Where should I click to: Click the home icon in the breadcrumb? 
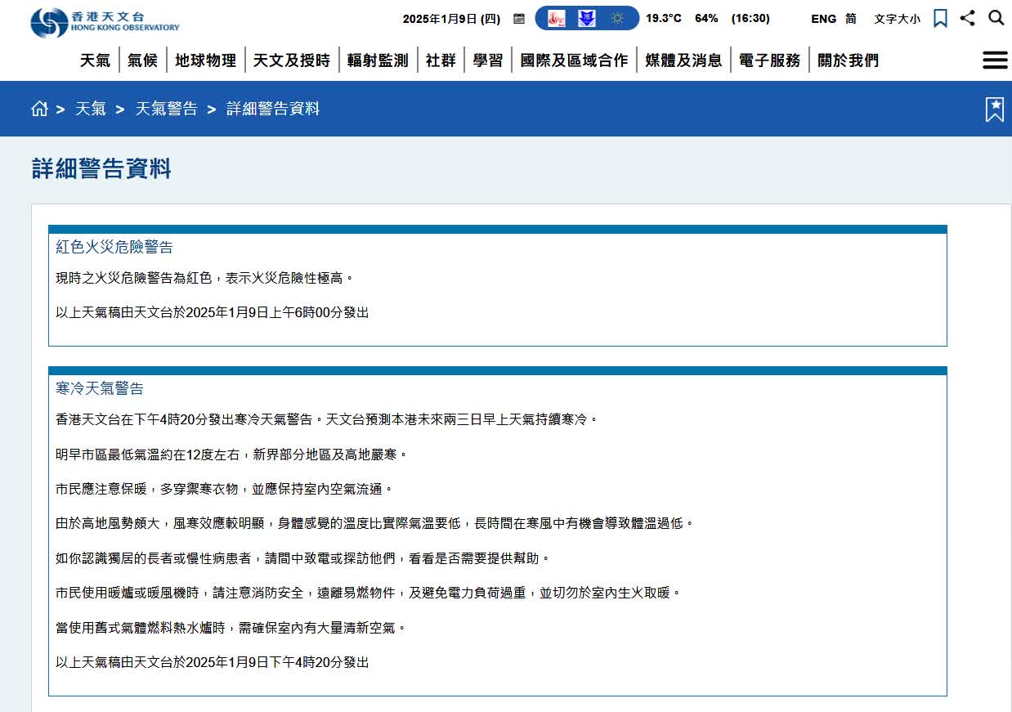click(39, 108)
